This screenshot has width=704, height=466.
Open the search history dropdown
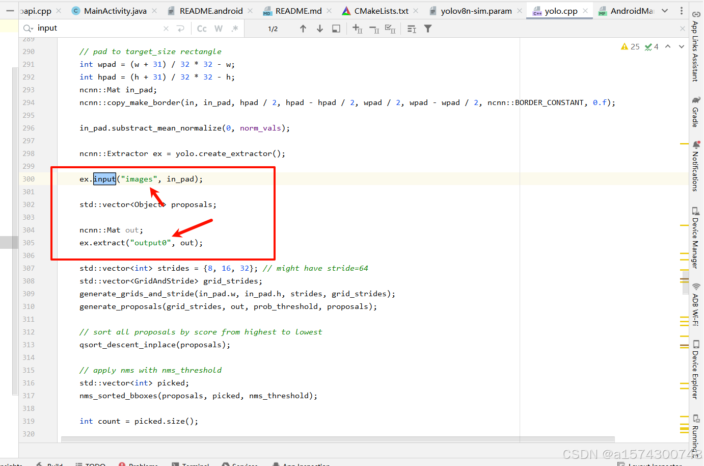(x=28, y=28)
